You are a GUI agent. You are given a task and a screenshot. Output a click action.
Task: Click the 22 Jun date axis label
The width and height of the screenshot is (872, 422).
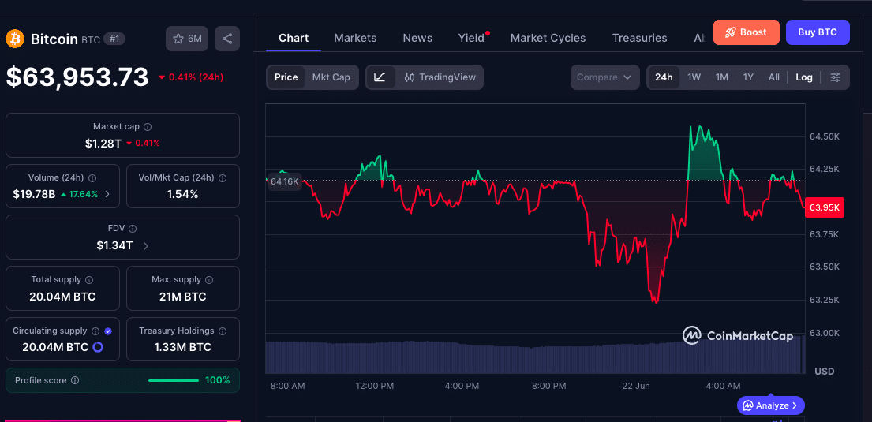click(x=636, y=386)
